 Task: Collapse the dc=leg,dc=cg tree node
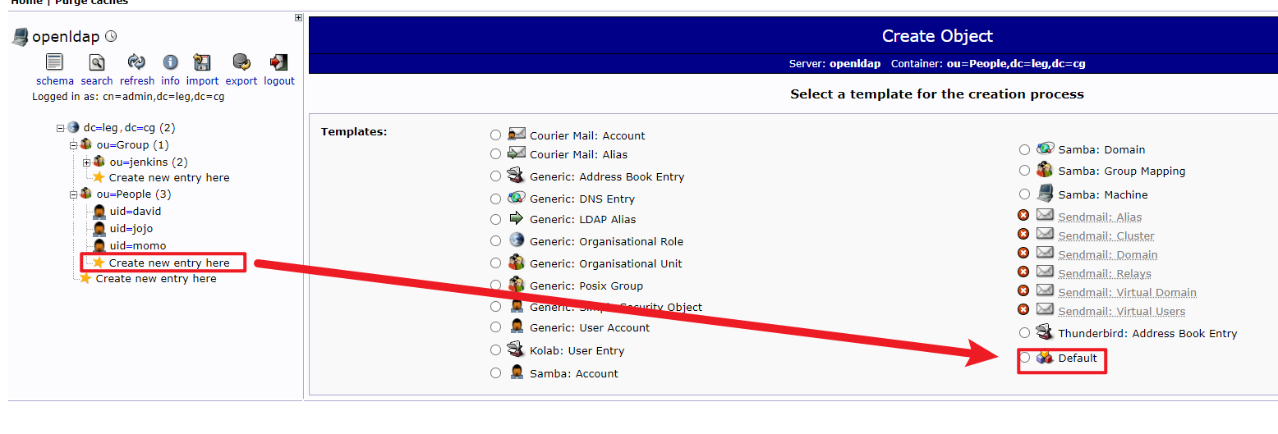pos(61,128)
